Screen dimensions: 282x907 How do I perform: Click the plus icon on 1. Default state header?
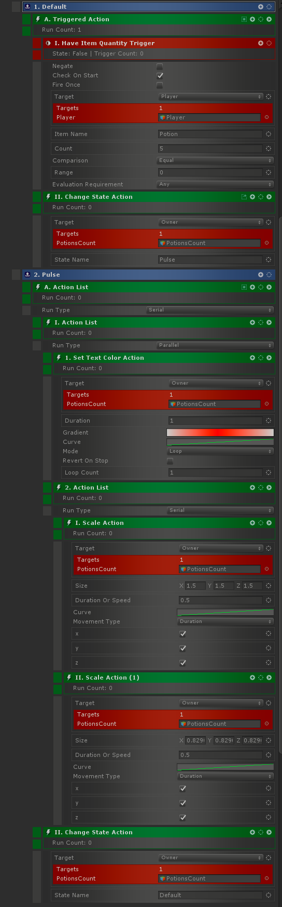[261, 7]
